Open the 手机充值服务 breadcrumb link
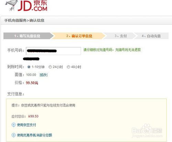 pyautogui.click(x=15, y=20)
